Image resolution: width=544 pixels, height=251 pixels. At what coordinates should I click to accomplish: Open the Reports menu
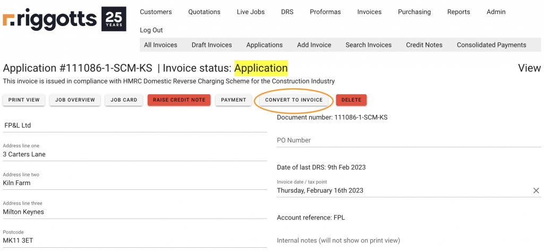(458, 12)
